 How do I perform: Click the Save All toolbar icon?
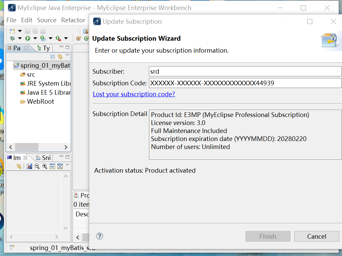click(35, 31)
